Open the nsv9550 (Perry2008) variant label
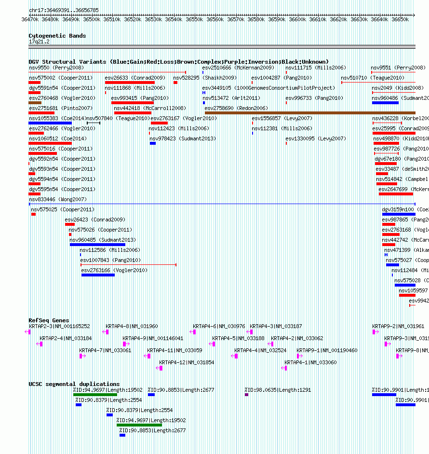Screen dimensions: 429x454 (56, 68)
